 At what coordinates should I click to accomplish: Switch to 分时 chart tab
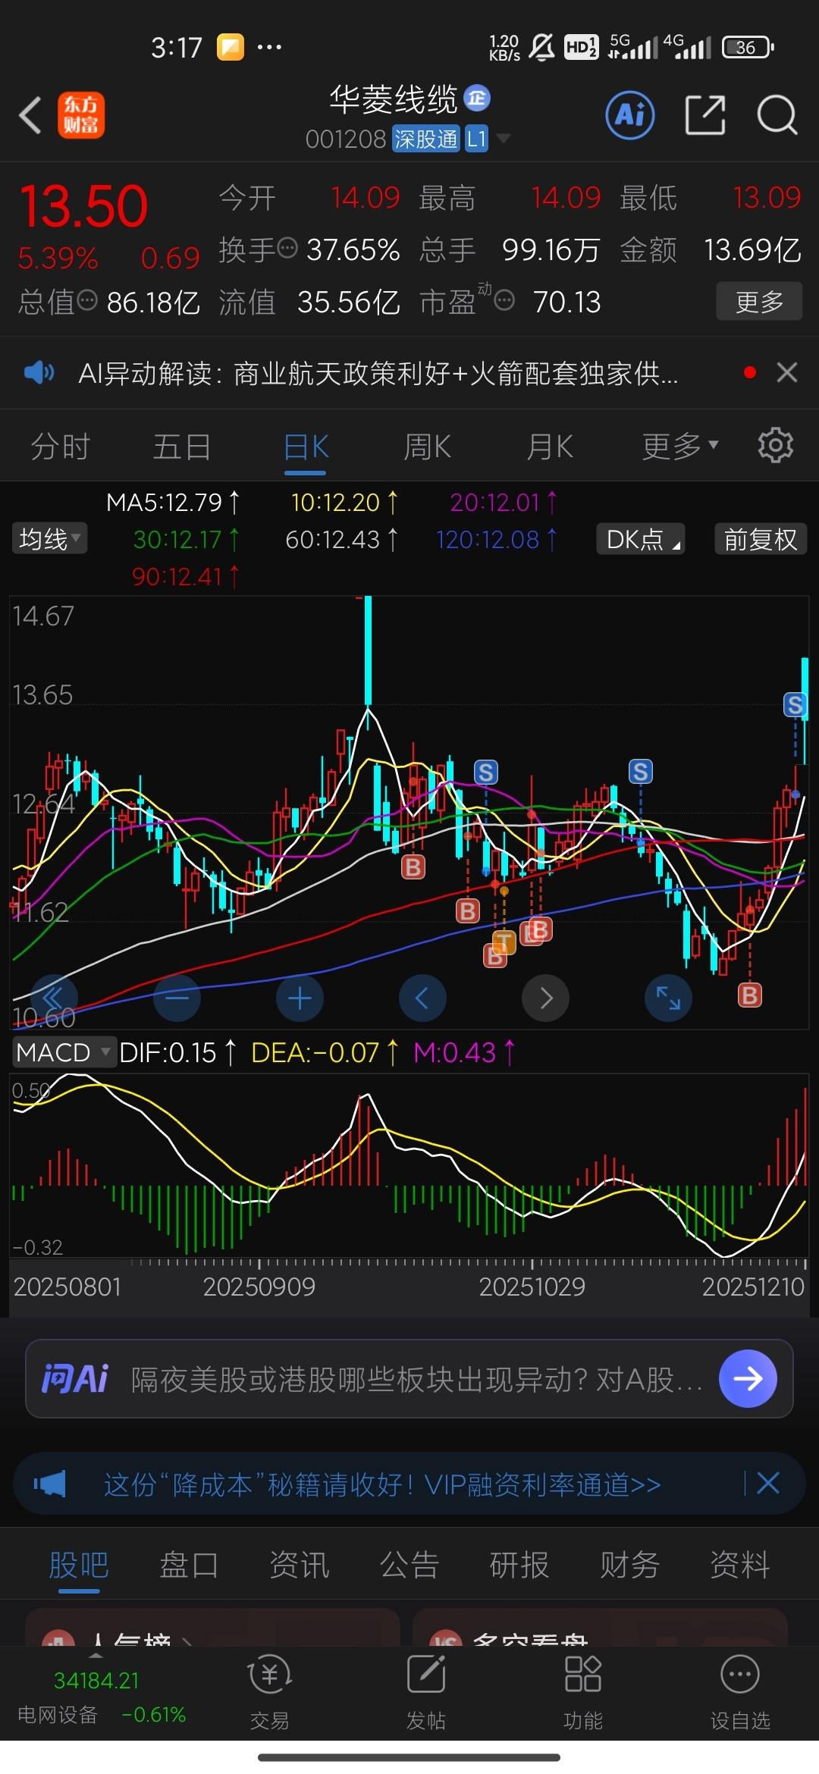61,447
